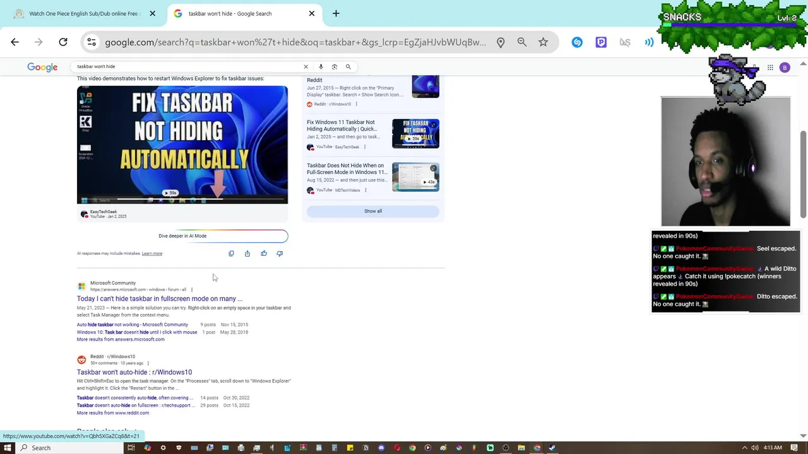Open the volume control in system tray
The width and height of the screenshot is (808, 454).
755,448
